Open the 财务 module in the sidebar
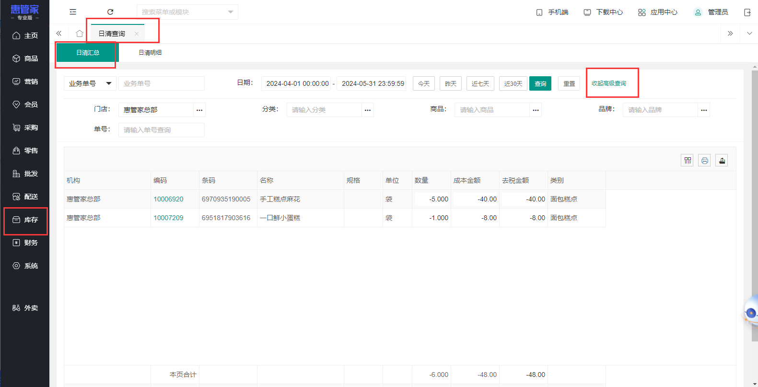 tap(25, 243)
